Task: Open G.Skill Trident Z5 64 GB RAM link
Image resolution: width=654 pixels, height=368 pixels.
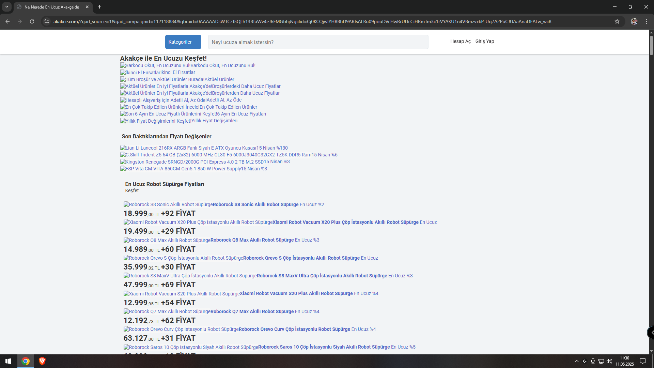Action: click(x=229, y=155)
